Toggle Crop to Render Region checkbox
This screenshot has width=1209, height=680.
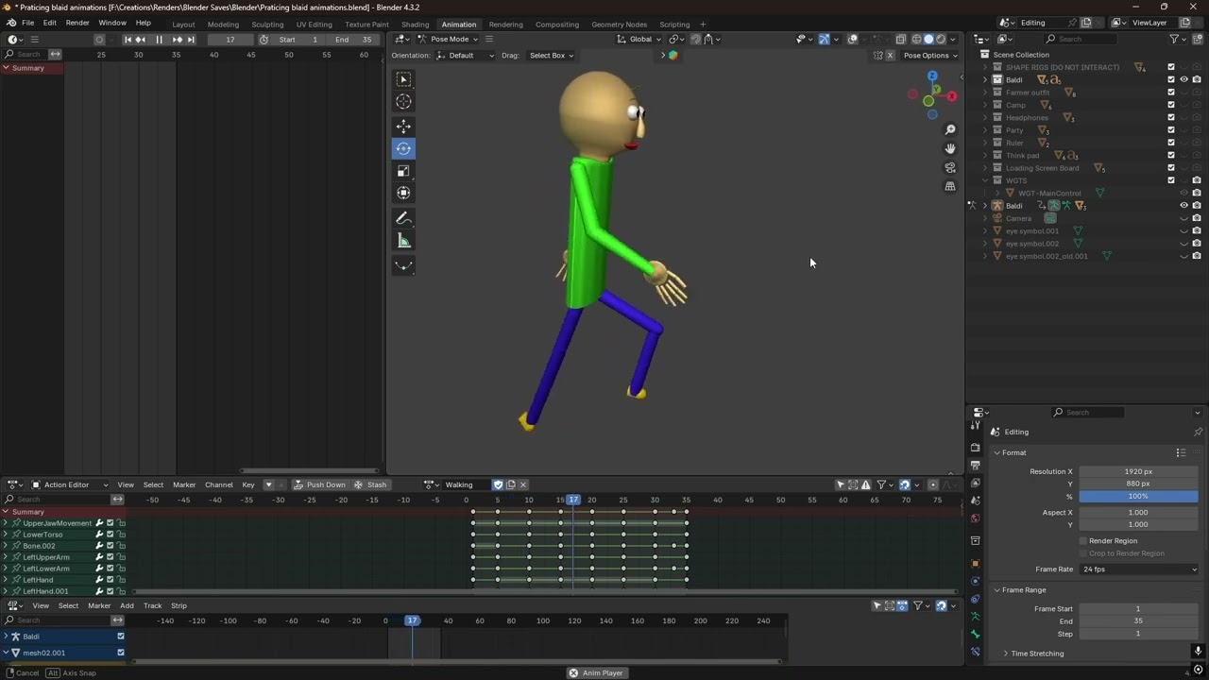[x=1083, y=553]
